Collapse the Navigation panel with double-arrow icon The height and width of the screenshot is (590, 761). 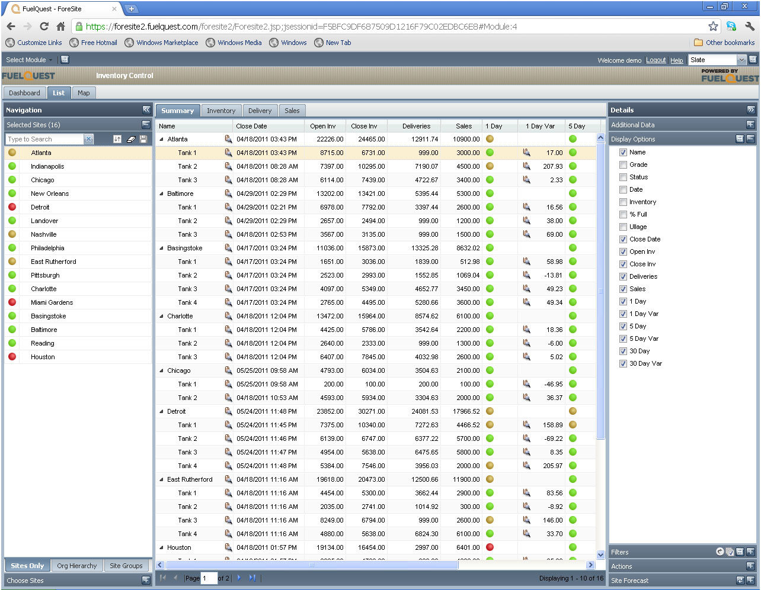tap(146, 110)
